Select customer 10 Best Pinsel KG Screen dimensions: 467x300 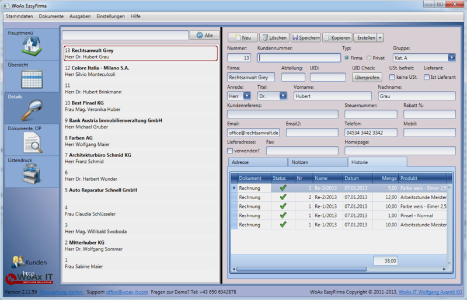pyautogui.click(x=141, y=106)
